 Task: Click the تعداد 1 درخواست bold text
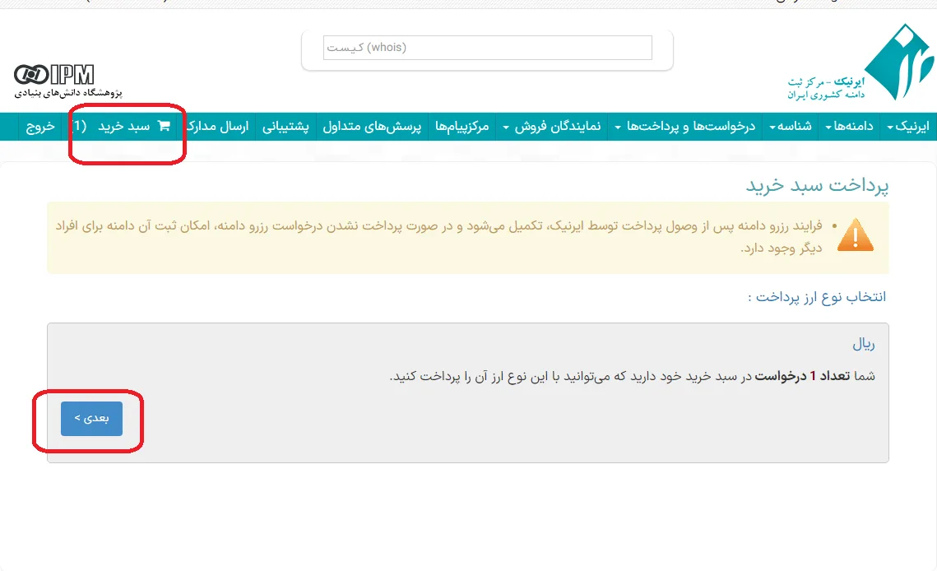click(x=802, y=376)
